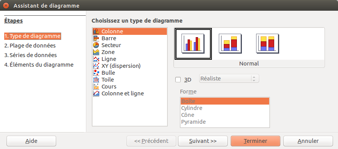338x149 pixels.
Task: Open the Réaliste 3D style dropdown
Action: coord(229,79)
